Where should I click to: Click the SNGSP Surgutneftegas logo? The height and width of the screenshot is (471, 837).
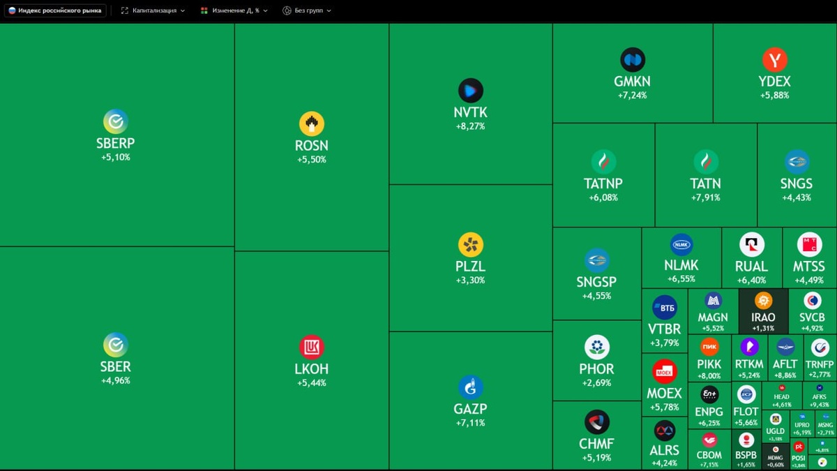[x=597, y=260]
